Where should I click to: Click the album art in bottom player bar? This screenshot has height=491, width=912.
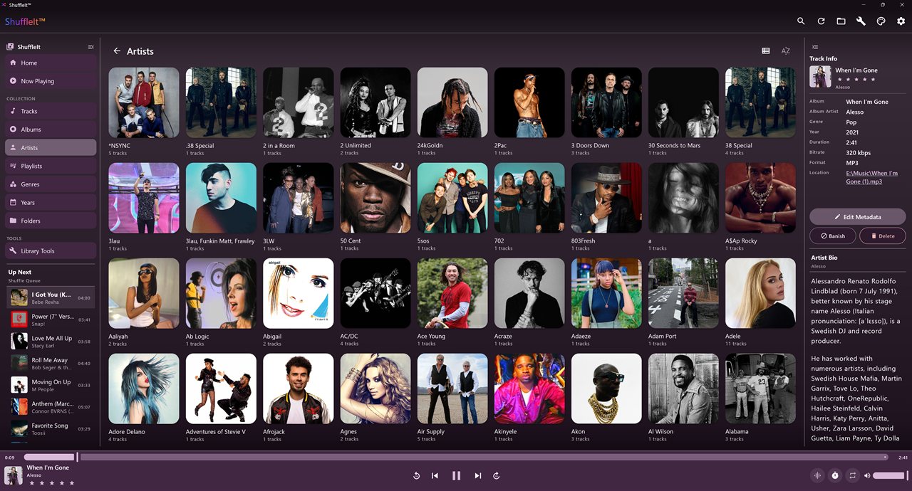pos(14,475)
